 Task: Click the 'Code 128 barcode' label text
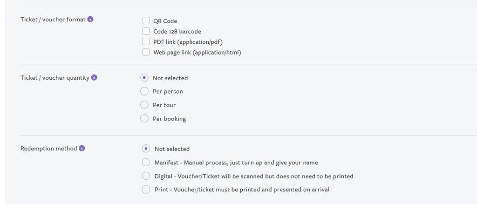(x=177, y=32)
